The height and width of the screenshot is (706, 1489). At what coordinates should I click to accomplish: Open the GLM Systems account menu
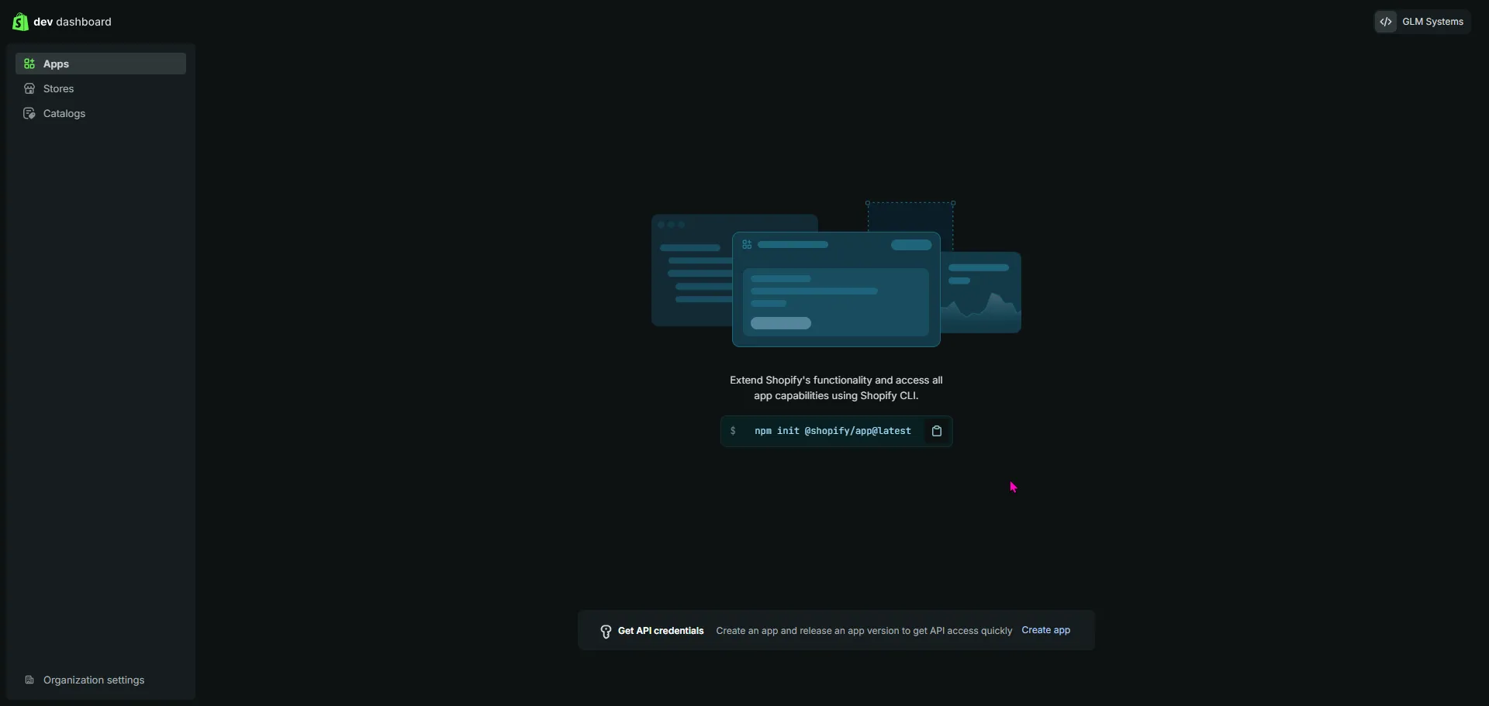[x=1422, y=22]
